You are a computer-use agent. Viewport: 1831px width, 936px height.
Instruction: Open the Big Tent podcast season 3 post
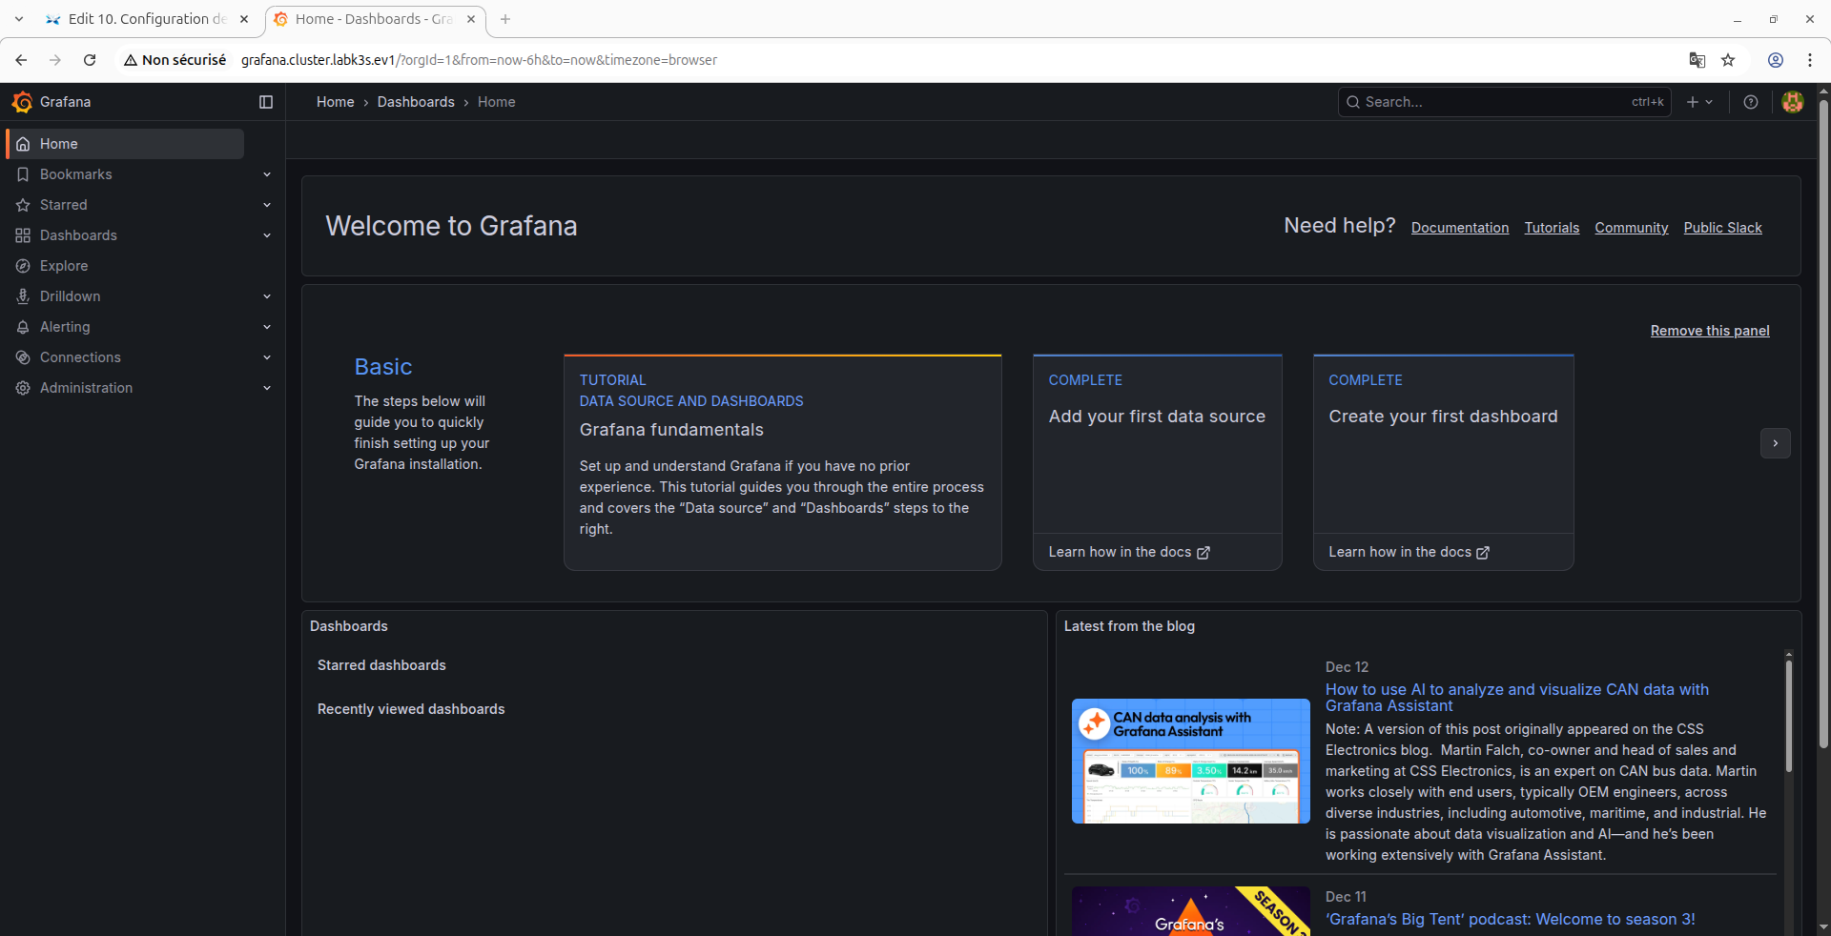(1511, 920)
